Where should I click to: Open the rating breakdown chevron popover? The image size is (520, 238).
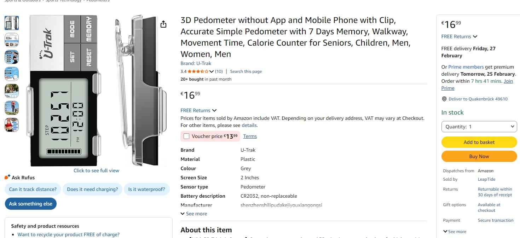pos(212,71)
